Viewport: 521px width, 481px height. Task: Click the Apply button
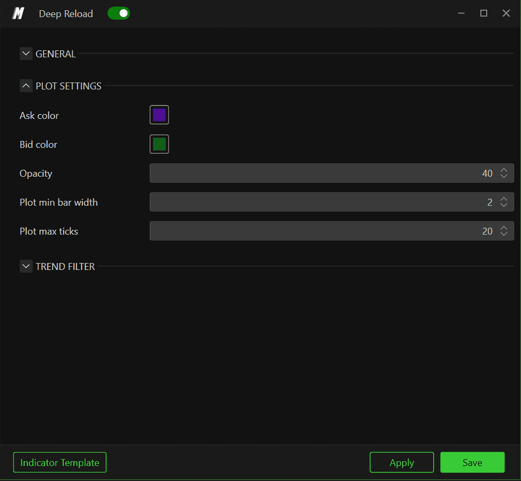[402, 462]
